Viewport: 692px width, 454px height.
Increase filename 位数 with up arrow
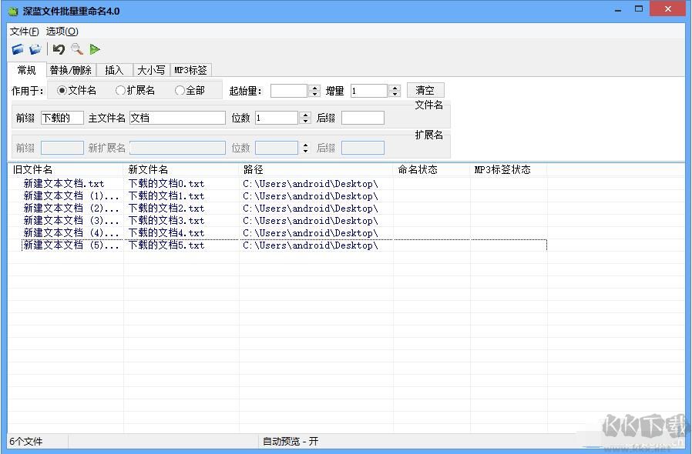point(305,115)
